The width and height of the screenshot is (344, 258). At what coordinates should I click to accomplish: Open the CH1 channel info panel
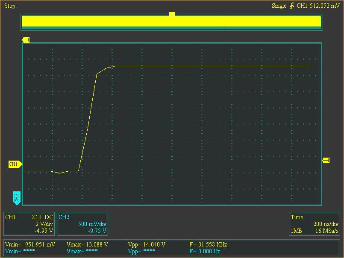29,224
